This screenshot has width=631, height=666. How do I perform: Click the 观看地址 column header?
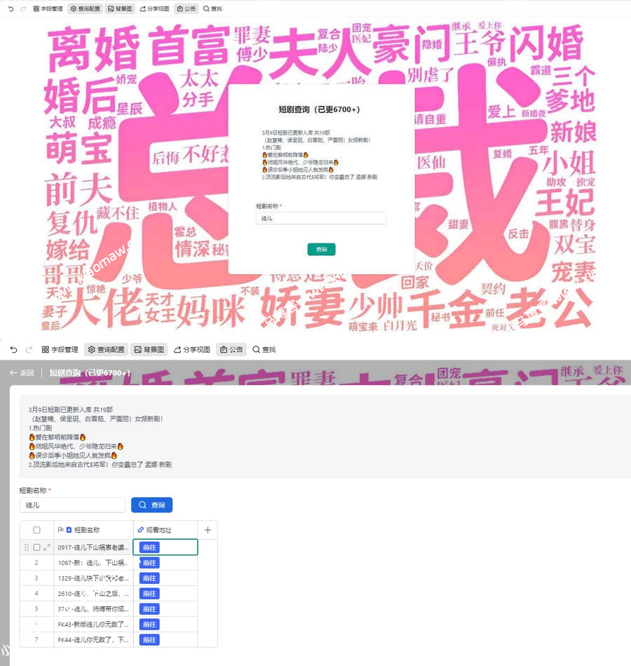click(x=165, y=530)
